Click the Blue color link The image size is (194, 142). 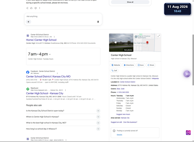[x=118, y=89]
